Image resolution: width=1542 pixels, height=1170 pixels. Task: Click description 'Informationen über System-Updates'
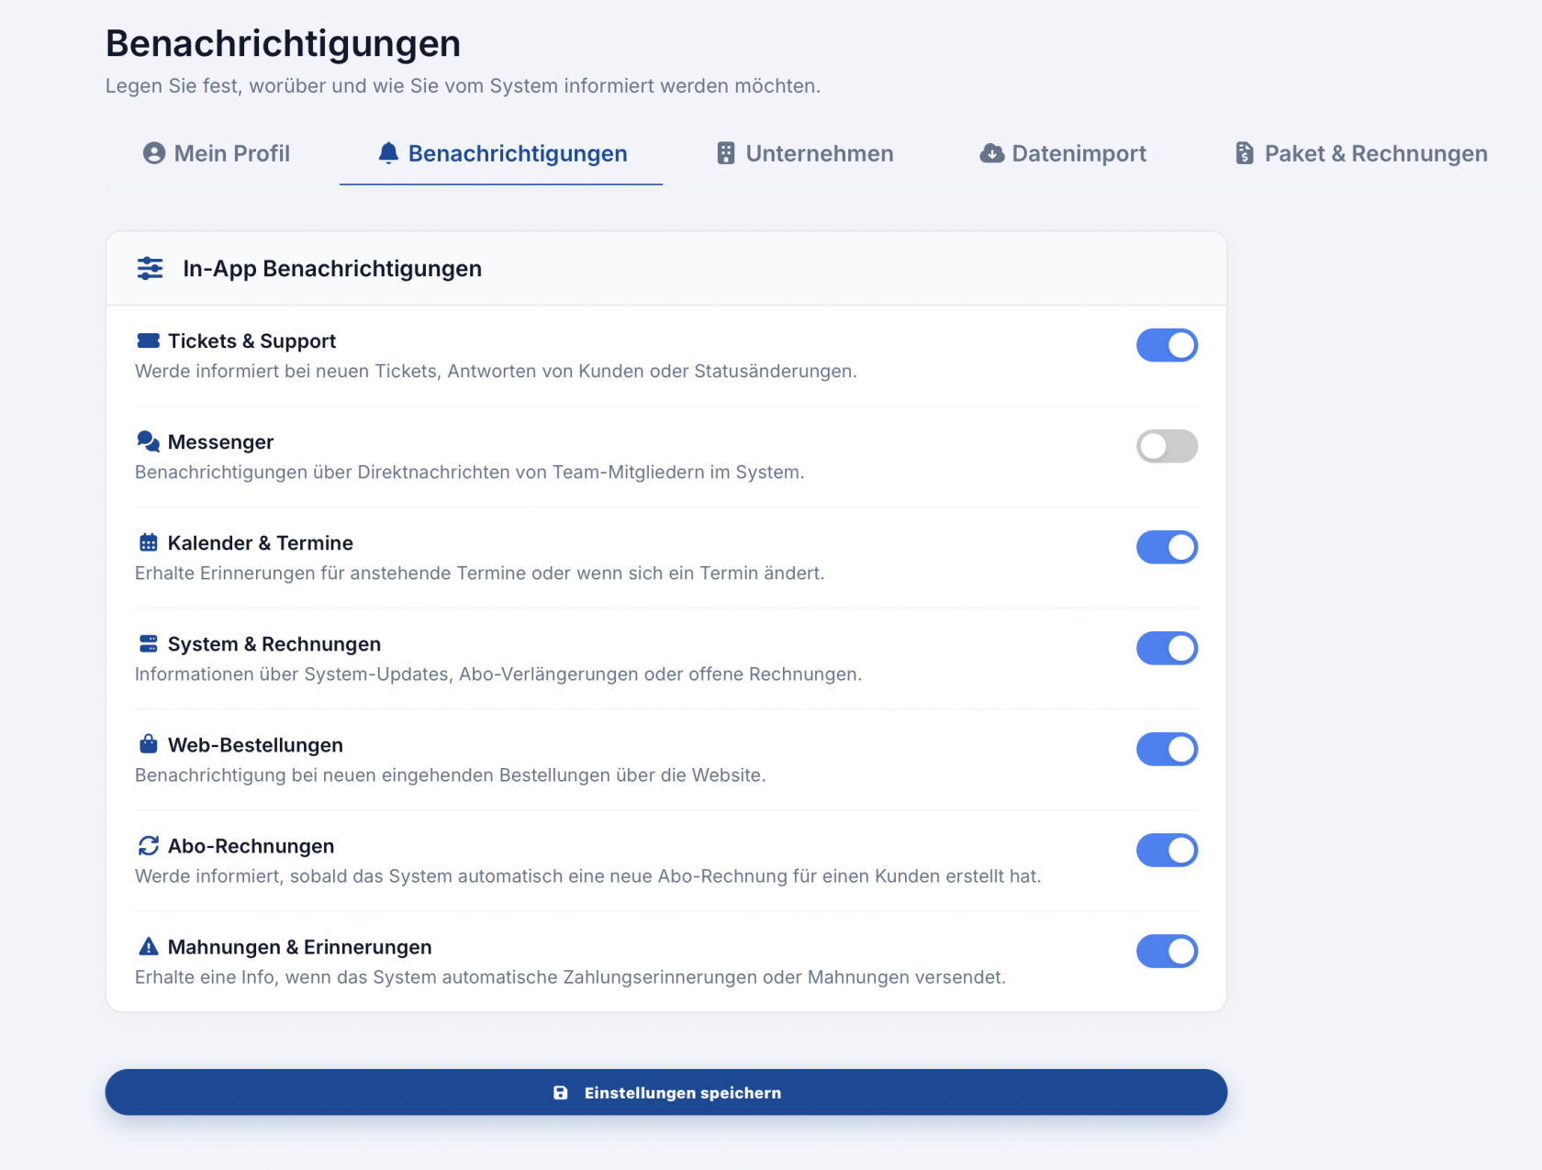pos(498,674)
